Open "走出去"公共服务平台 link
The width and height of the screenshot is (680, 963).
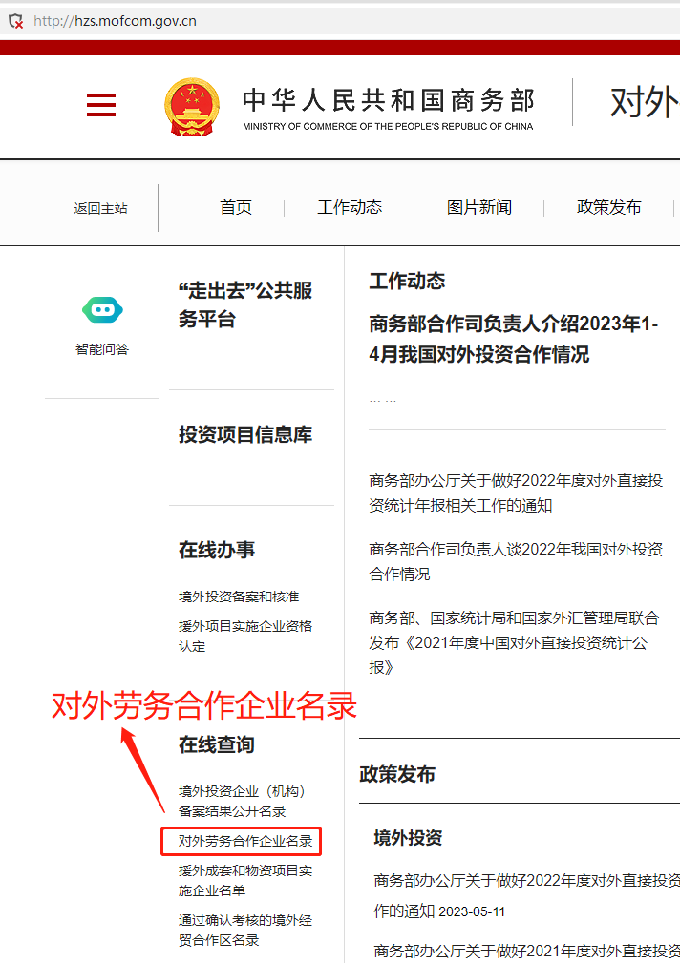[245, 304]
